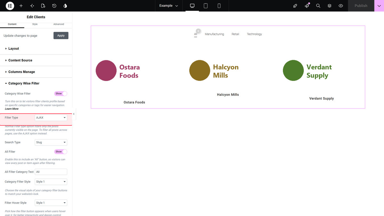384x216 pixels.
Task: Collapse the panel with side arrow handle
Action: [74, 114]
